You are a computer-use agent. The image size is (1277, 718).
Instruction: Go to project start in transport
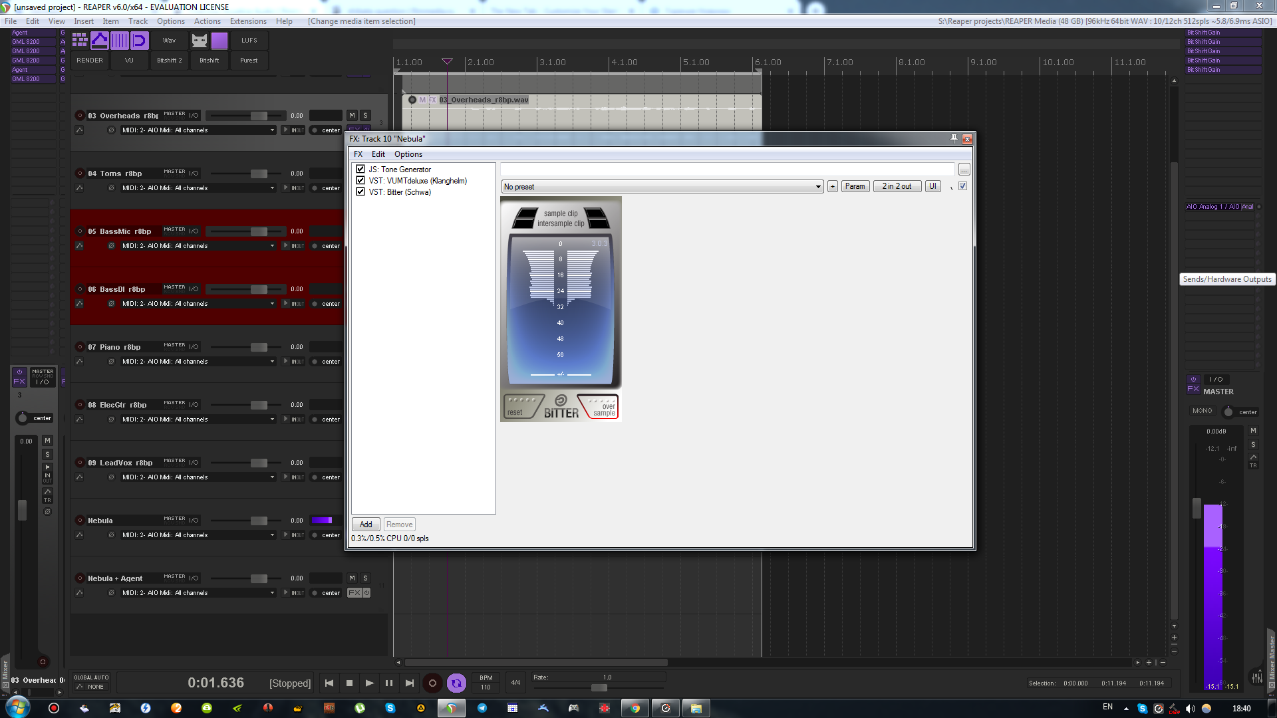(x=329, y=683)
